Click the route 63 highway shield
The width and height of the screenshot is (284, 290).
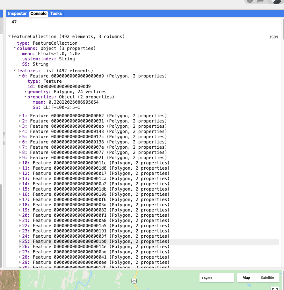[134, 281]
